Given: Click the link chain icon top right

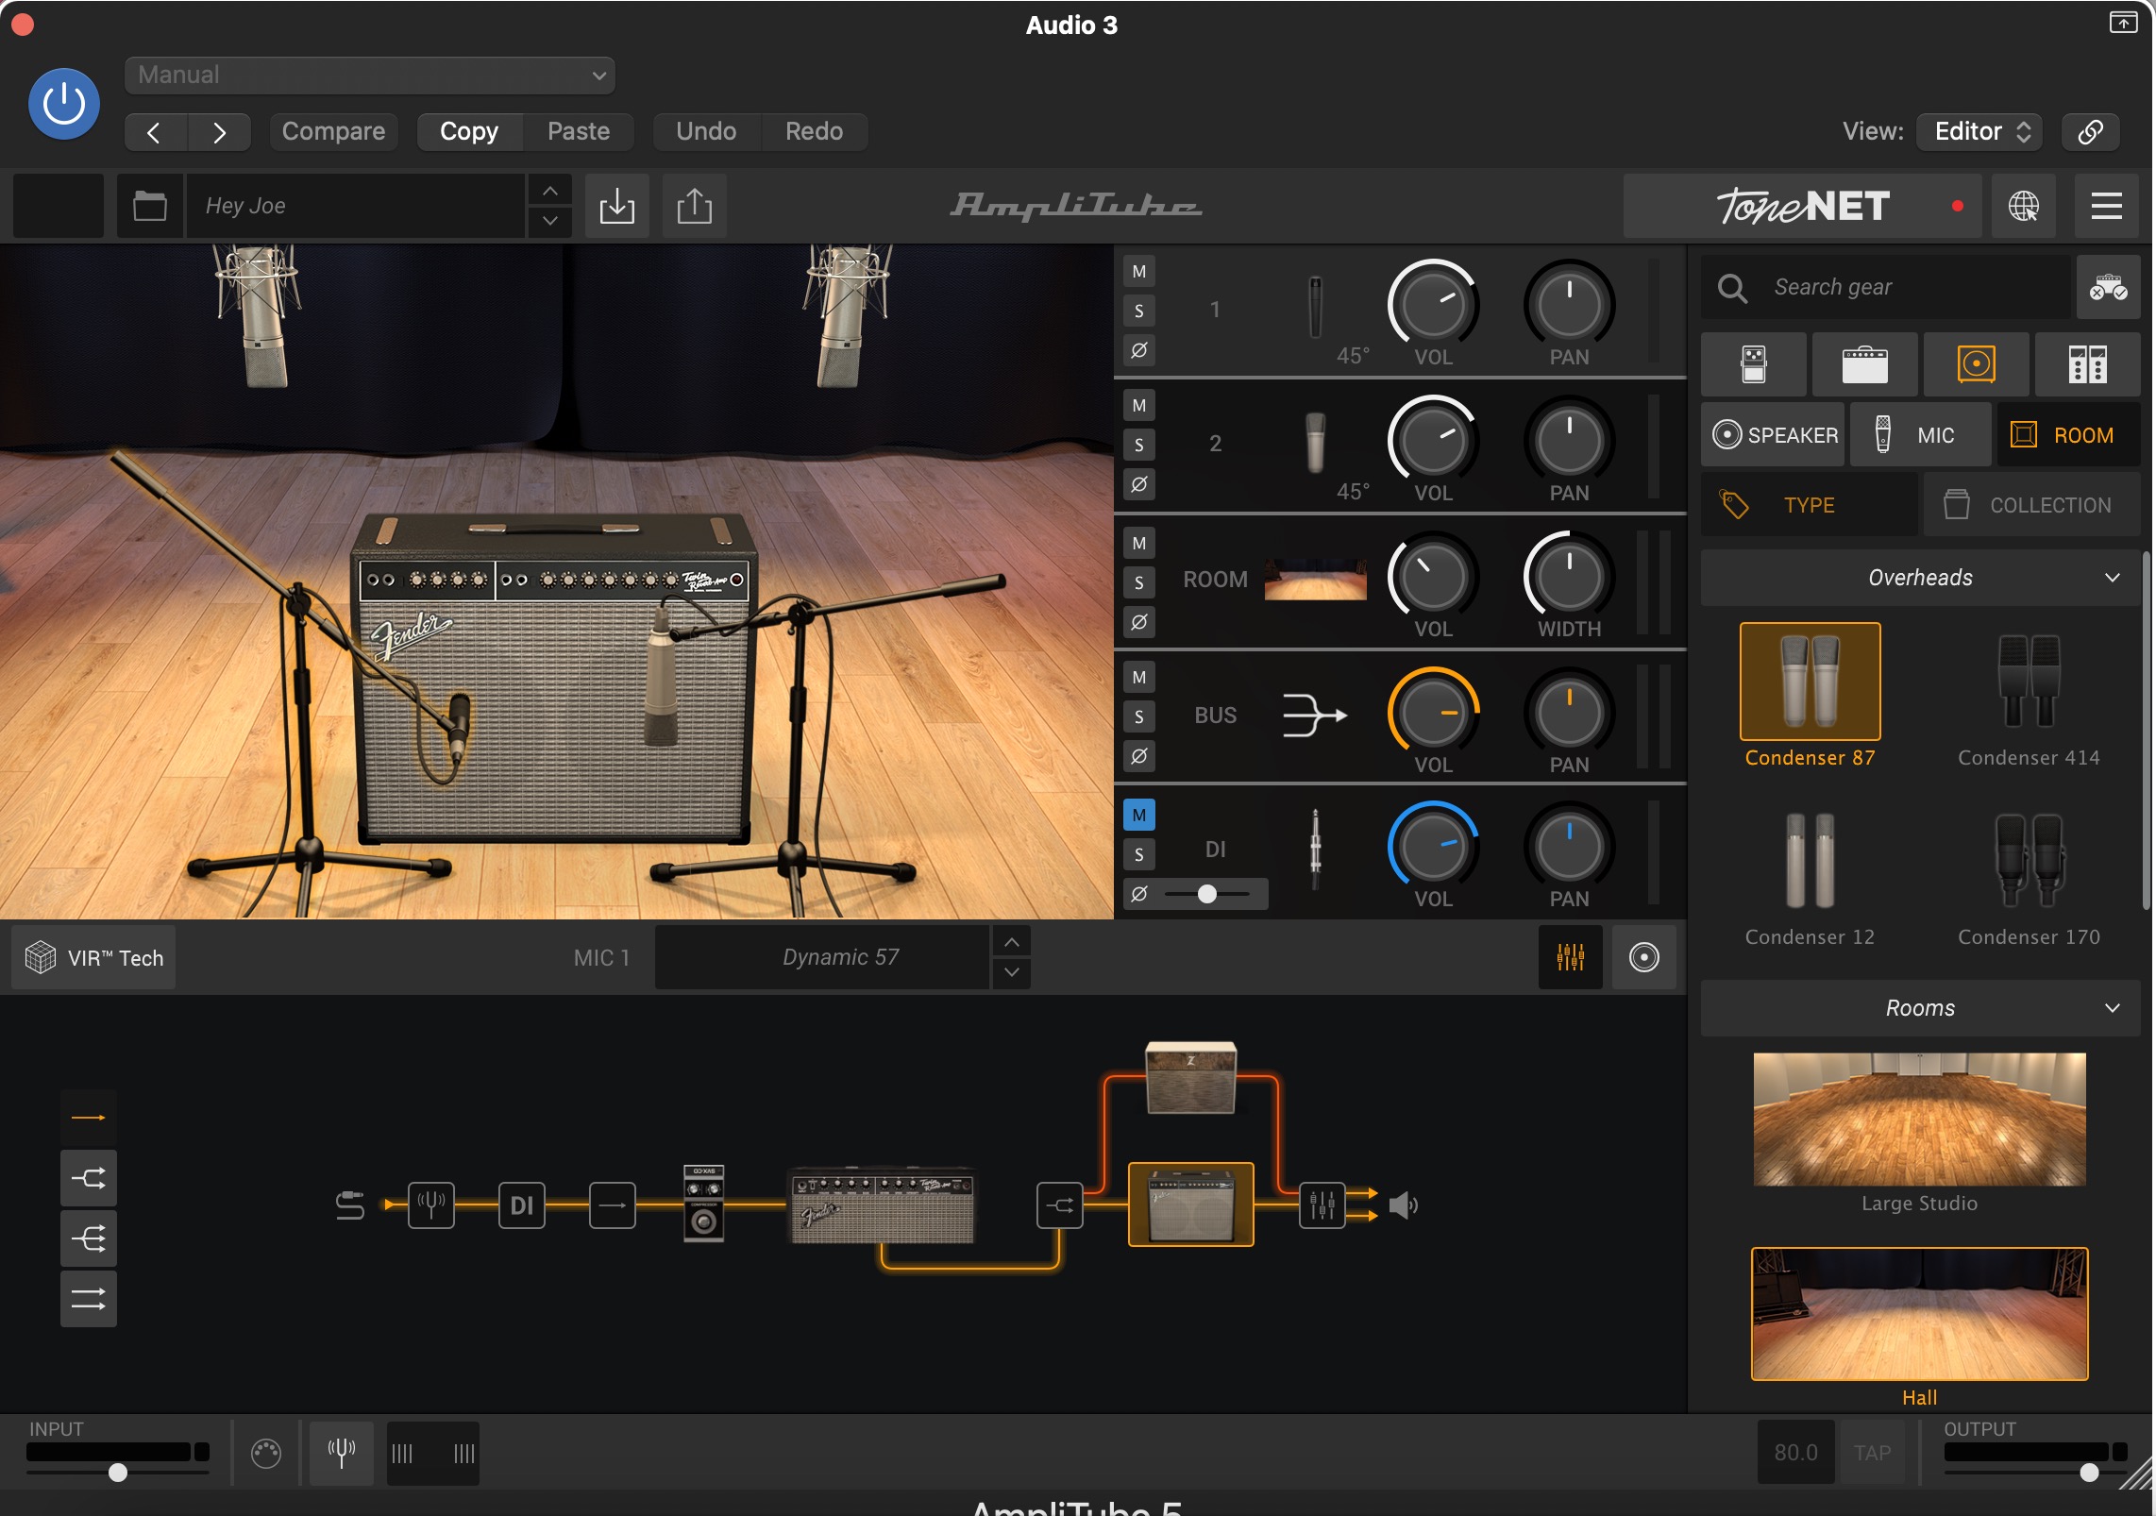Looking at the screenshot, I should click(x=2091, y=131).
